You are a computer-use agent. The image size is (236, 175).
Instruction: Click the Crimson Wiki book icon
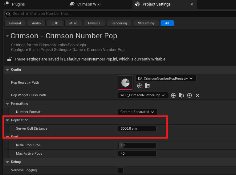coord(72,4)
